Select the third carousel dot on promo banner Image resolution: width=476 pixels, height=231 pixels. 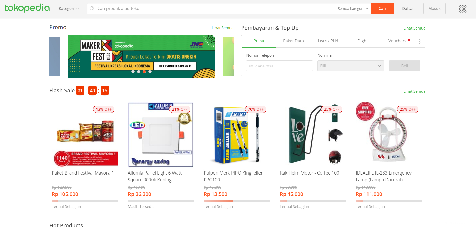[x=144, y=72]
